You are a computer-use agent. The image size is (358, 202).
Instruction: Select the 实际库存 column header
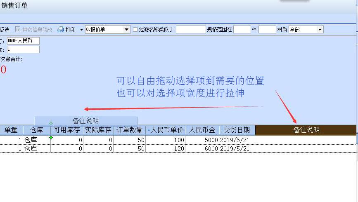98,130
